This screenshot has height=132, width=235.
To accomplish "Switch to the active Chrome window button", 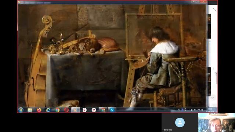I will coord(103,110).
